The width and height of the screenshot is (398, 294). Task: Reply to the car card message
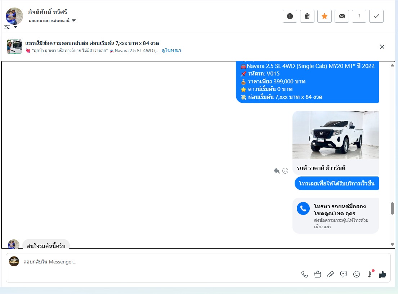276,171
